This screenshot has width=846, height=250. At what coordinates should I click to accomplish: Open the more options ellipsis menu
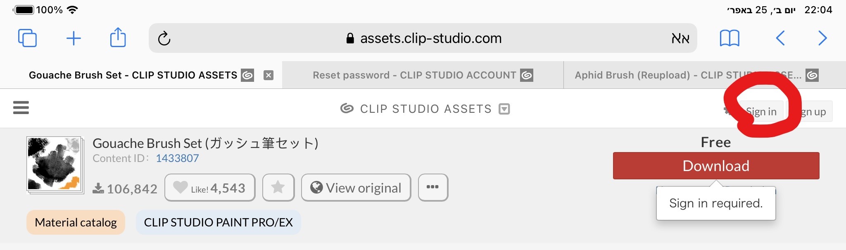pos(433,187)
